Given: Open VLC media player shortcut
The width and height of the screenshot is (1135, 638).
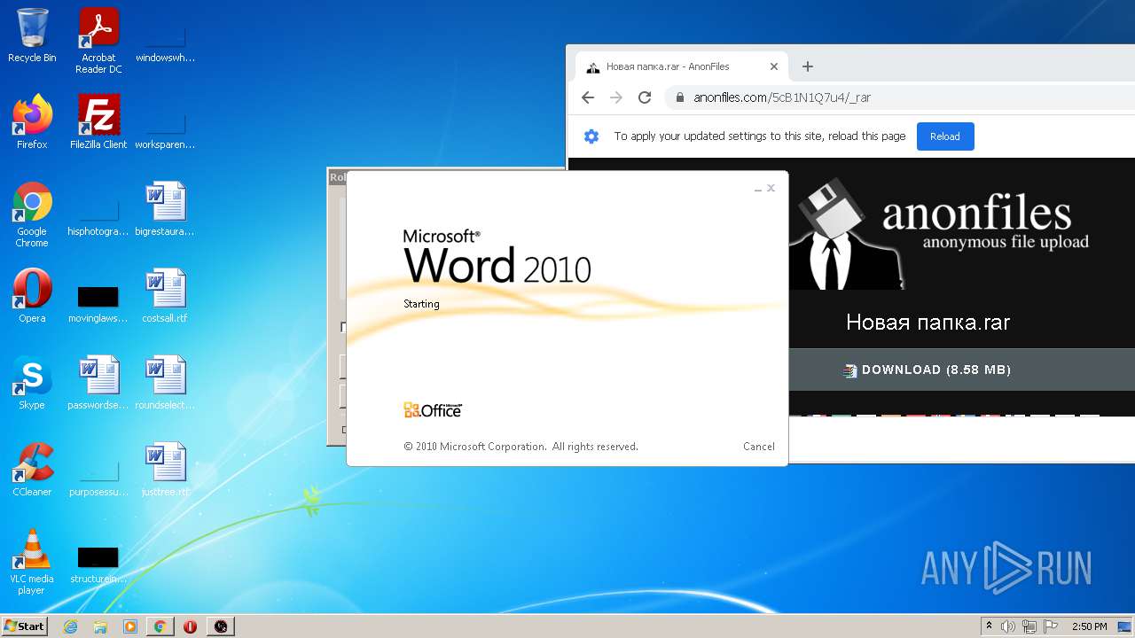Looking at the screenshot, I should point(32,562).
